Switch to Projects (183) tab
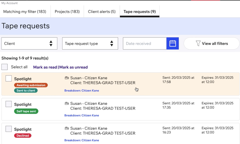The height and width of the screenshot is (144, 240). (x=67, y=12)
